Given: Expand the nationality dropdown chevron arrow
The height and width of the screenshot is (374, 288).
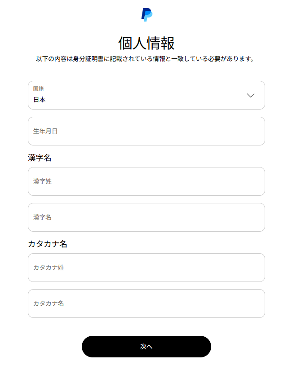Looking at the screenshot, I should click(x=251, y=95).
